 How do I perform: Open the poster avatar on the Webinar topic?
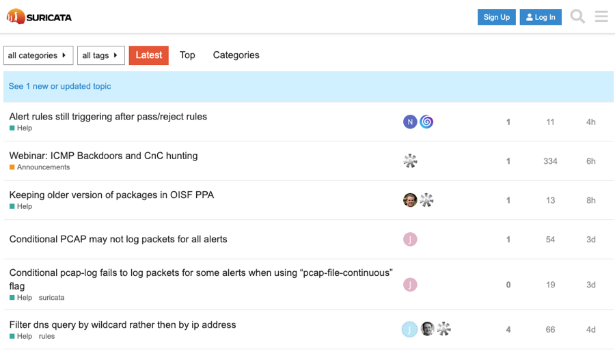[410, 161]
